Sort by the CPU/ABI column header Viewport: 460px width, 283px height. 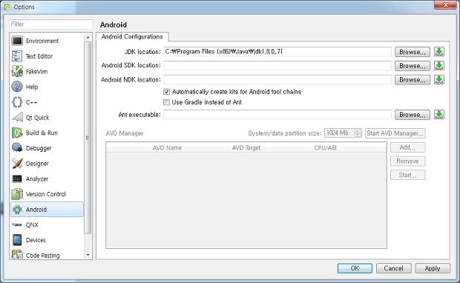pyautogui.click(x=326, y=147)
